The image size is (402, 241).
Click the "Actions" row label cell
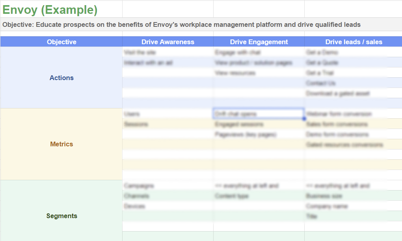61,78
